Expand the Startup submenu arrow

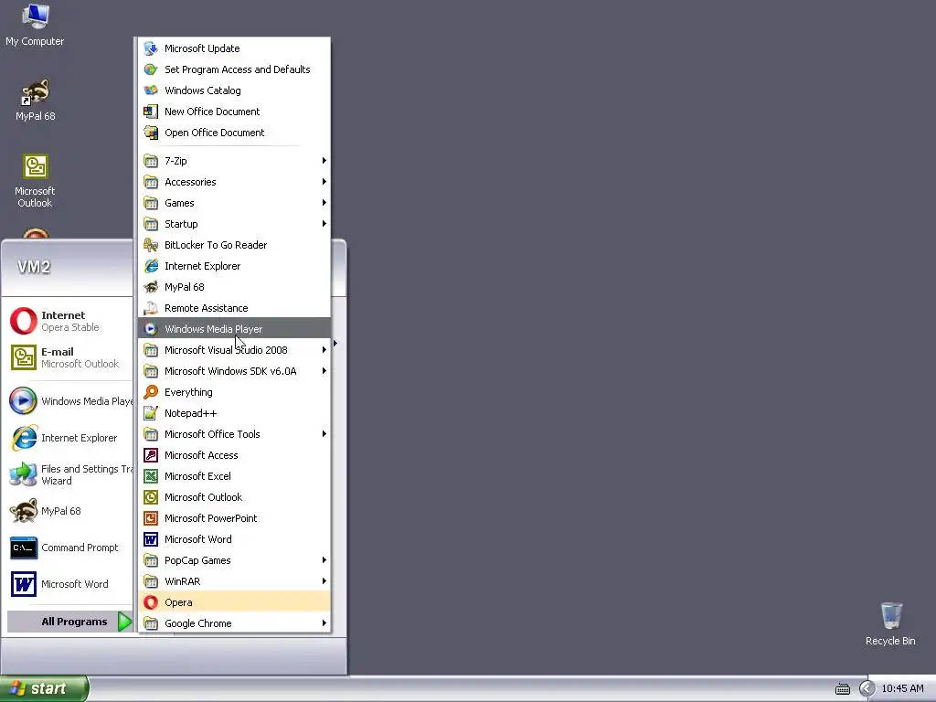click(x=324, y=224)
